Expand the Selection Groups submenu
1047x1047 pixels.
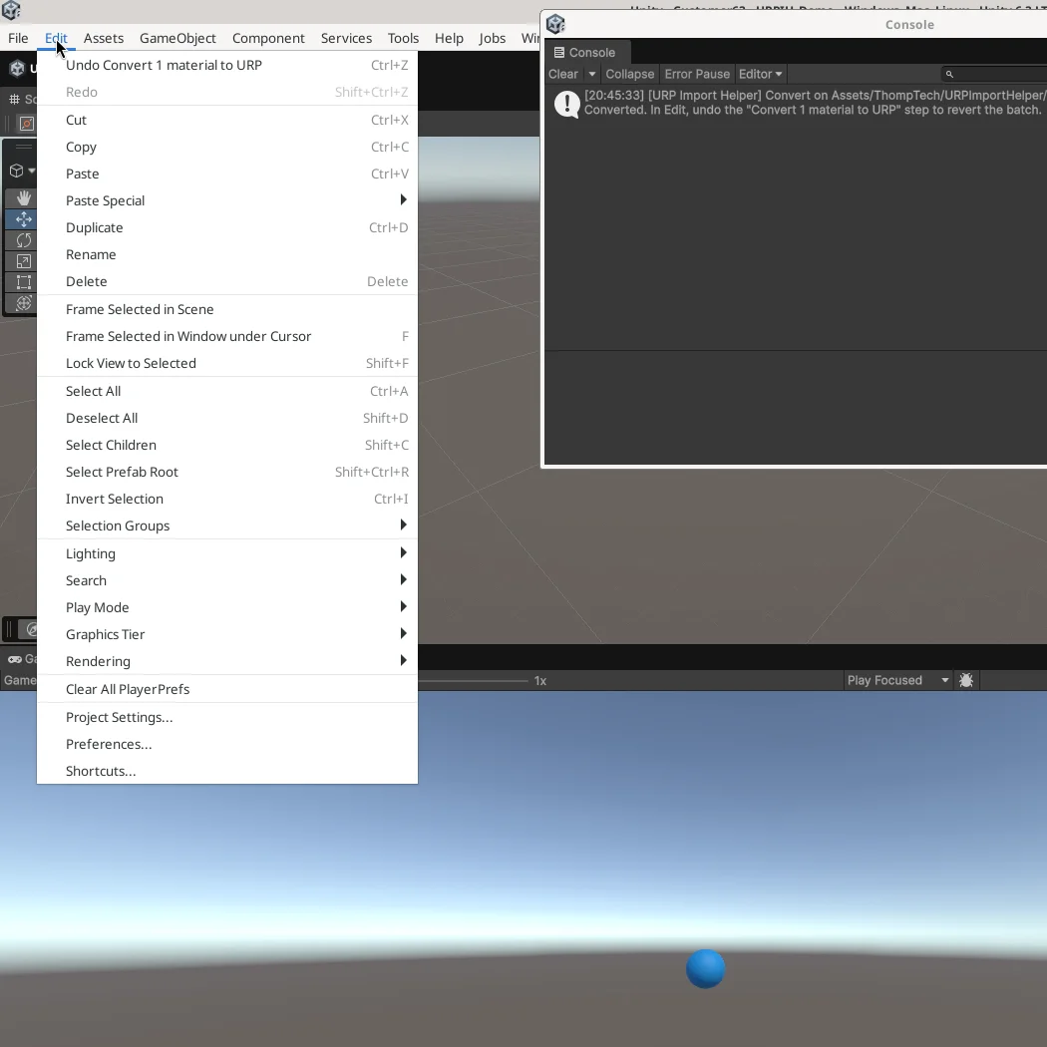click(x=227, y=525)
